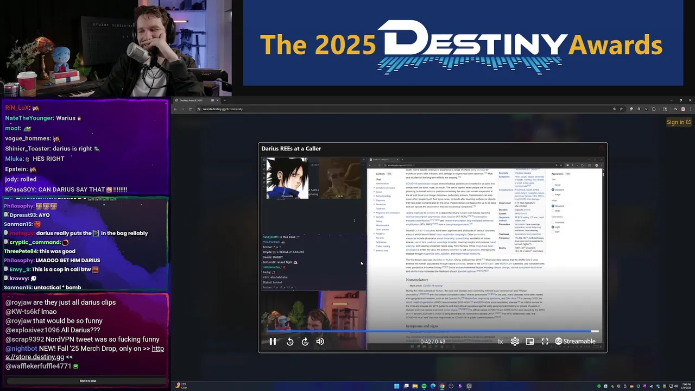
Task: Open a new browser tab
Action: (x=225, y=100)
